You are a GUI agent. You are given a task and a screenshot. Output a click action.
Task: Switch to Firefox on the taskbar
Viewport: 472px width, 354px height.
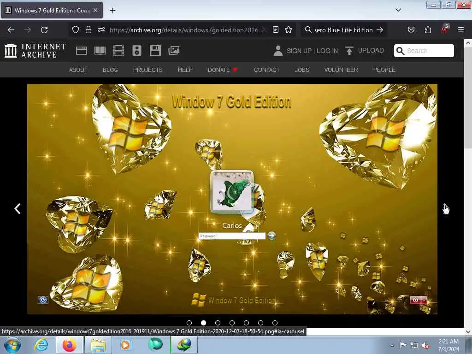point(69,345)
